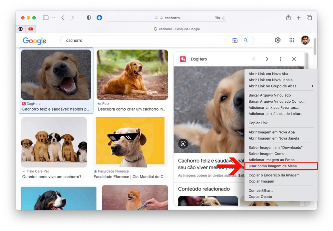This screenshot has width=333, height=231.
Task: Open the sunglasses dog thumbnail
Action: [130, 142]
